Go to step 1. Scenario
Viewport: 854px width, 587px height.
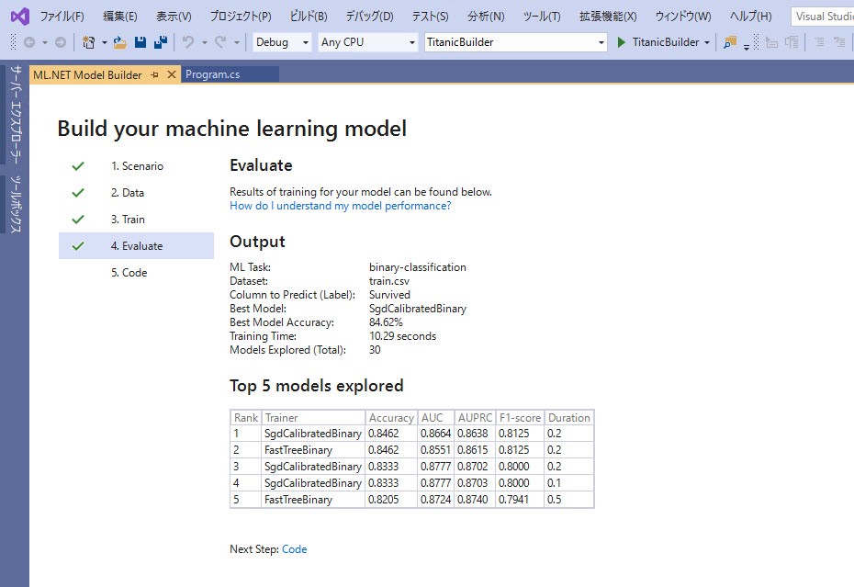137,165
